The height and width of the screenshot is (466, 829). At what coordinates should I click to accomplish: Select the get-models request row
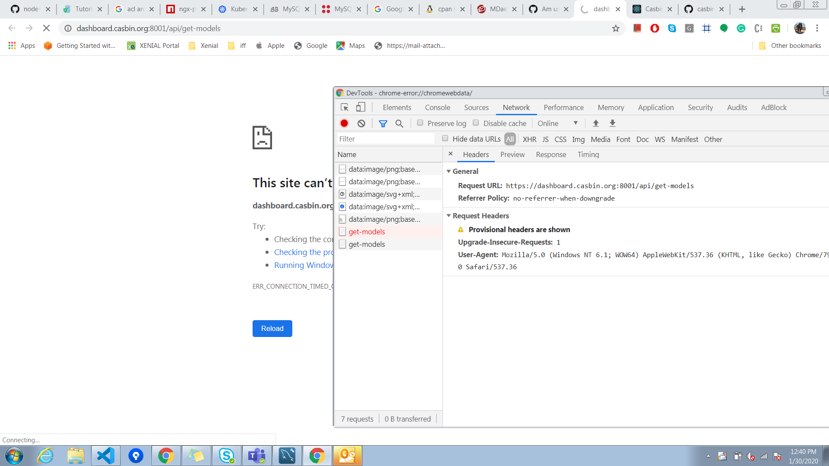(x=367, y=232)
